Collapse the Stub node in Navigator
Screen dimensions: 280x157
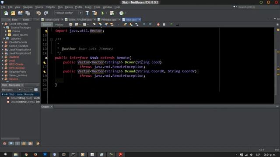tap(3, 94)
